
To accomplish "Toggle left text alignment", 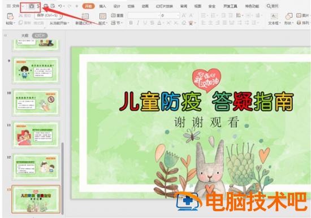I will (x=203, y=23).
